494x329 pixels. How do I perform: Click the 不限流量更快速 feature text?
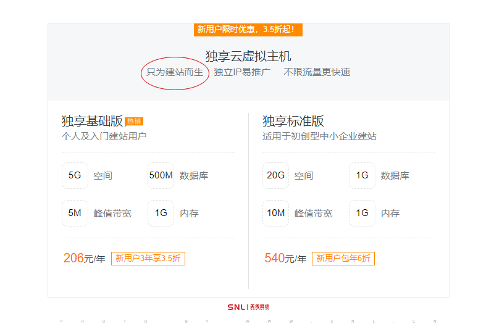[x=317, y=72]
